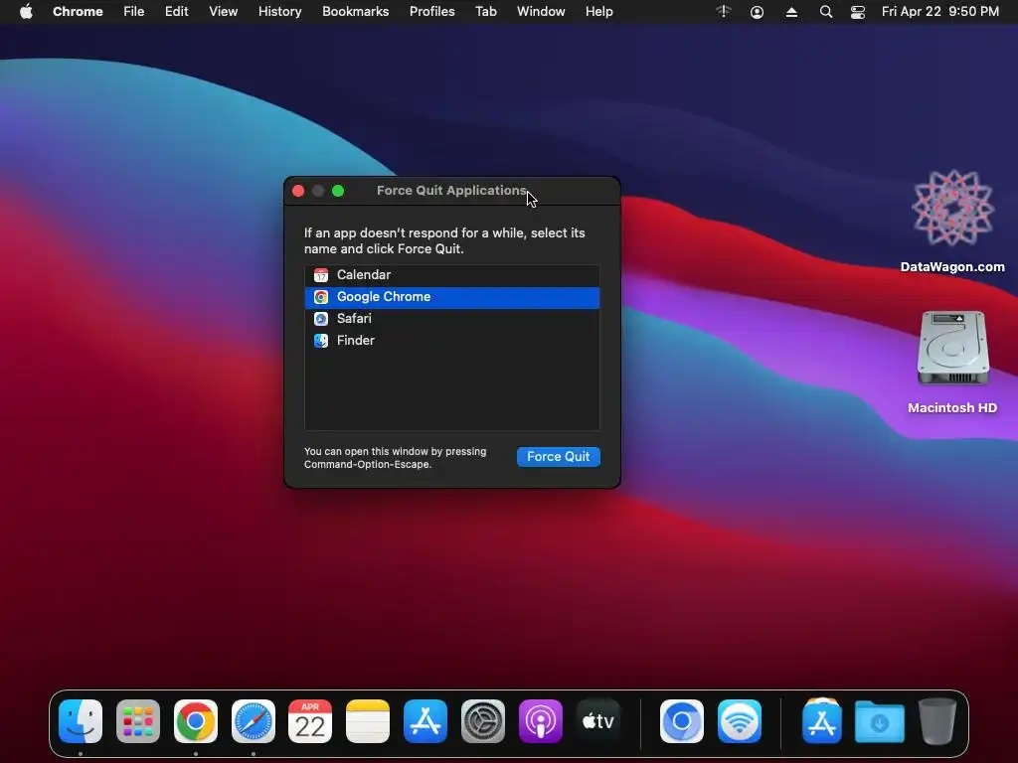The image size is (1018, 763).
Task: Open the Bookmarks menu
Action: [356, 12]
